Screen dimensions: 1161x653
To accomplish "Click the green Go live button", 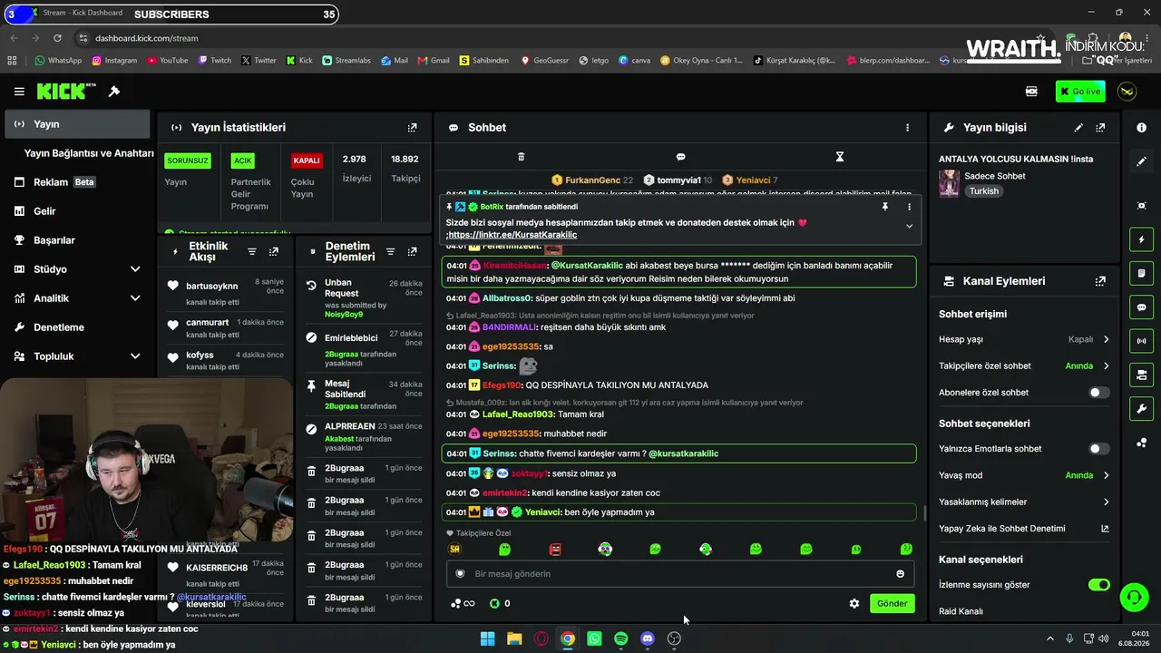I will click(x=1080, y=92).
